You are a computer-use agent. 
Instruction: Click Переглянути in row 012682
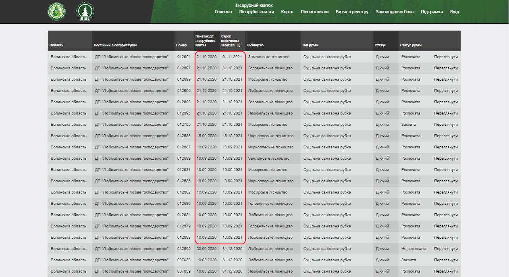[x=446, y=192]
